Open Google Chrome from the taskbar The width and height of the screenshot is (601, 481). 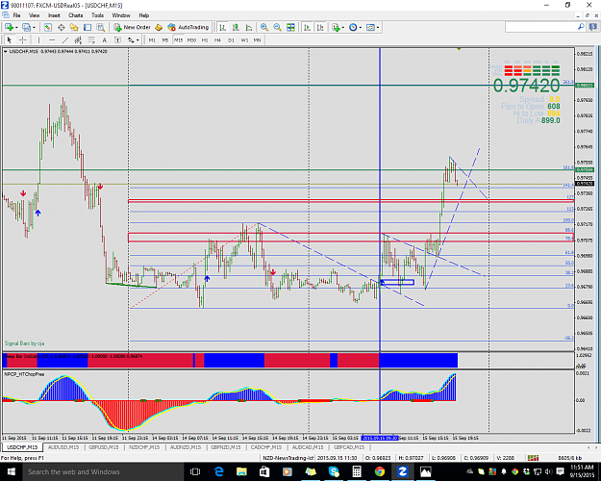pos(380,471)
